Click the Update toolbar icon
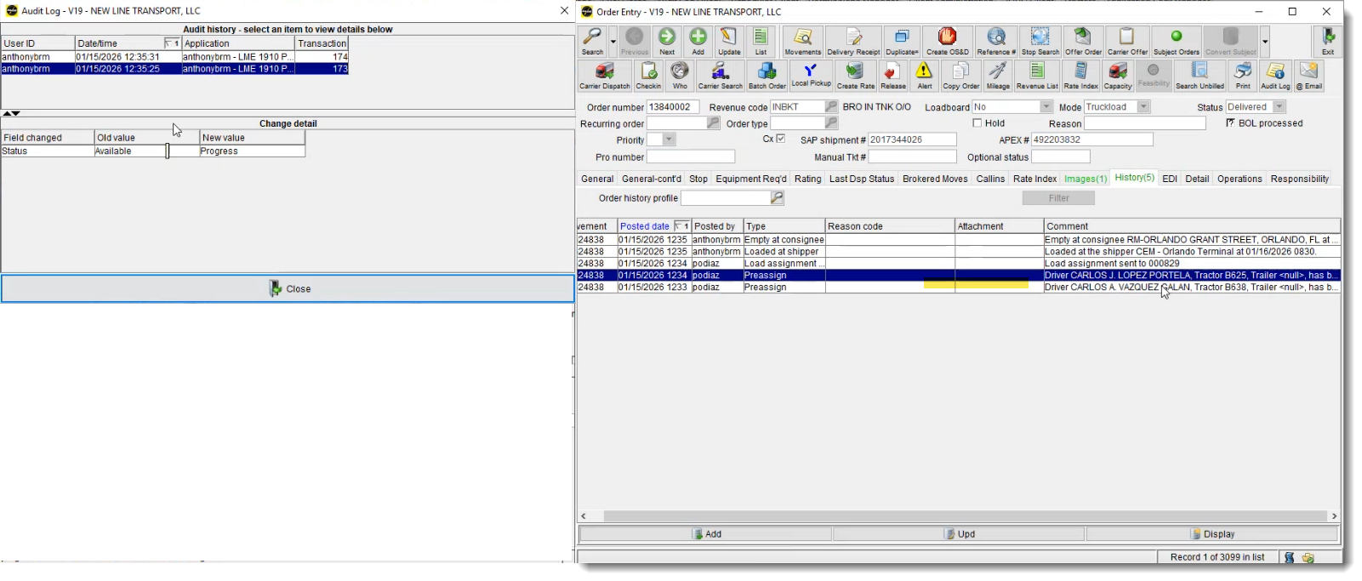The width and height of the screenshot is (1362, 581). pos(729,41)
